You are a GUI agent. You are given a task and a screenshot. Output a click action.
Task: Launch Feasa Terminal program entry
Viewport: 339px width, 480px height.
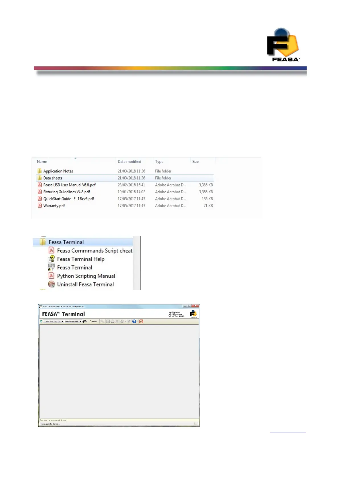(75, 267)
